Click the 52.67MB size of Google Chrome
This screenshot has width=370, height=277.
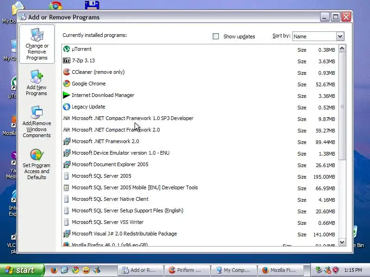coord(326,84)
